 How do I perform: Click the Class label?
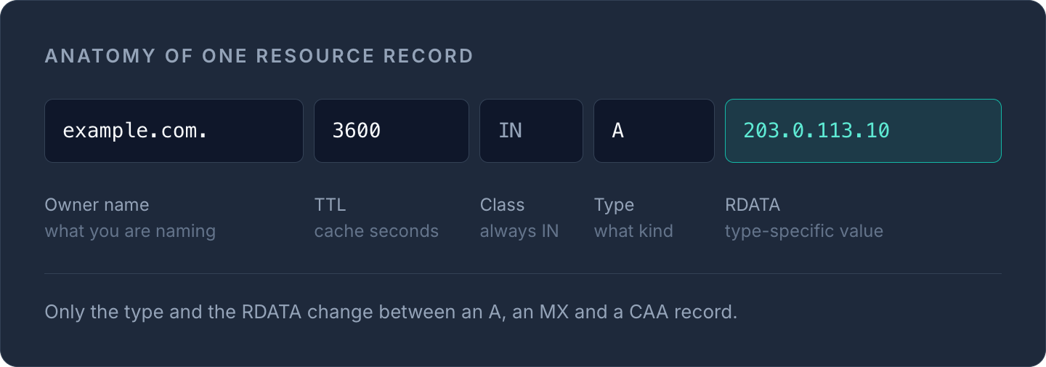(x=502, y=205)
